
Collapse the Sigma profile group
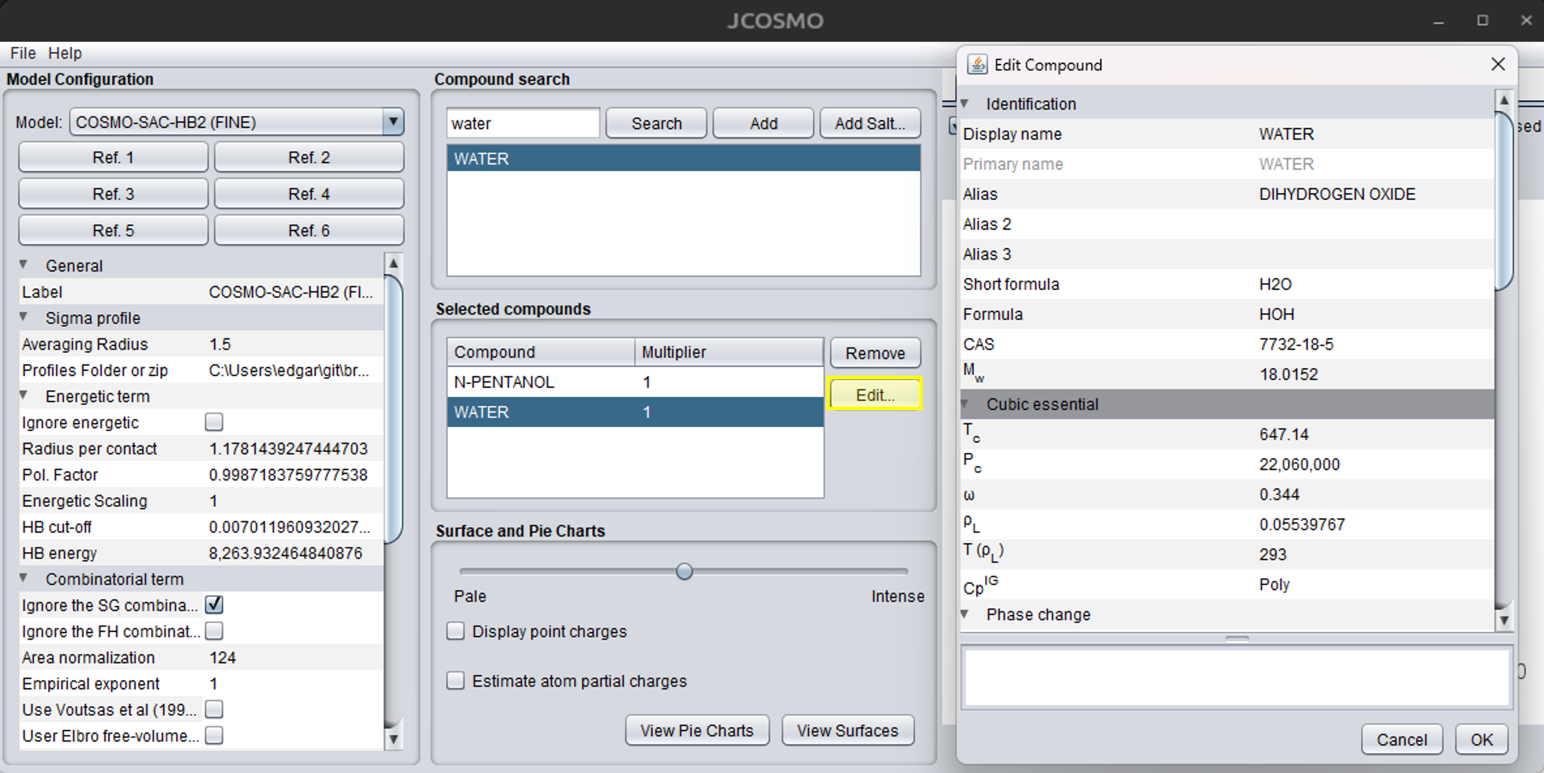click(23, 317)
